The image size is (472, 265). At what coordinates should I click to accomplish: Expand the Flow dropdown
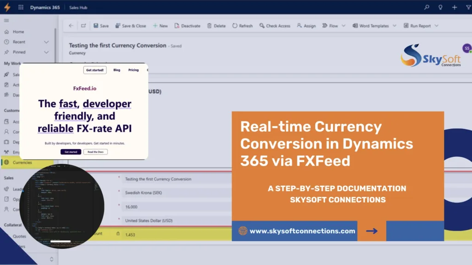click(x=343, y=26)
